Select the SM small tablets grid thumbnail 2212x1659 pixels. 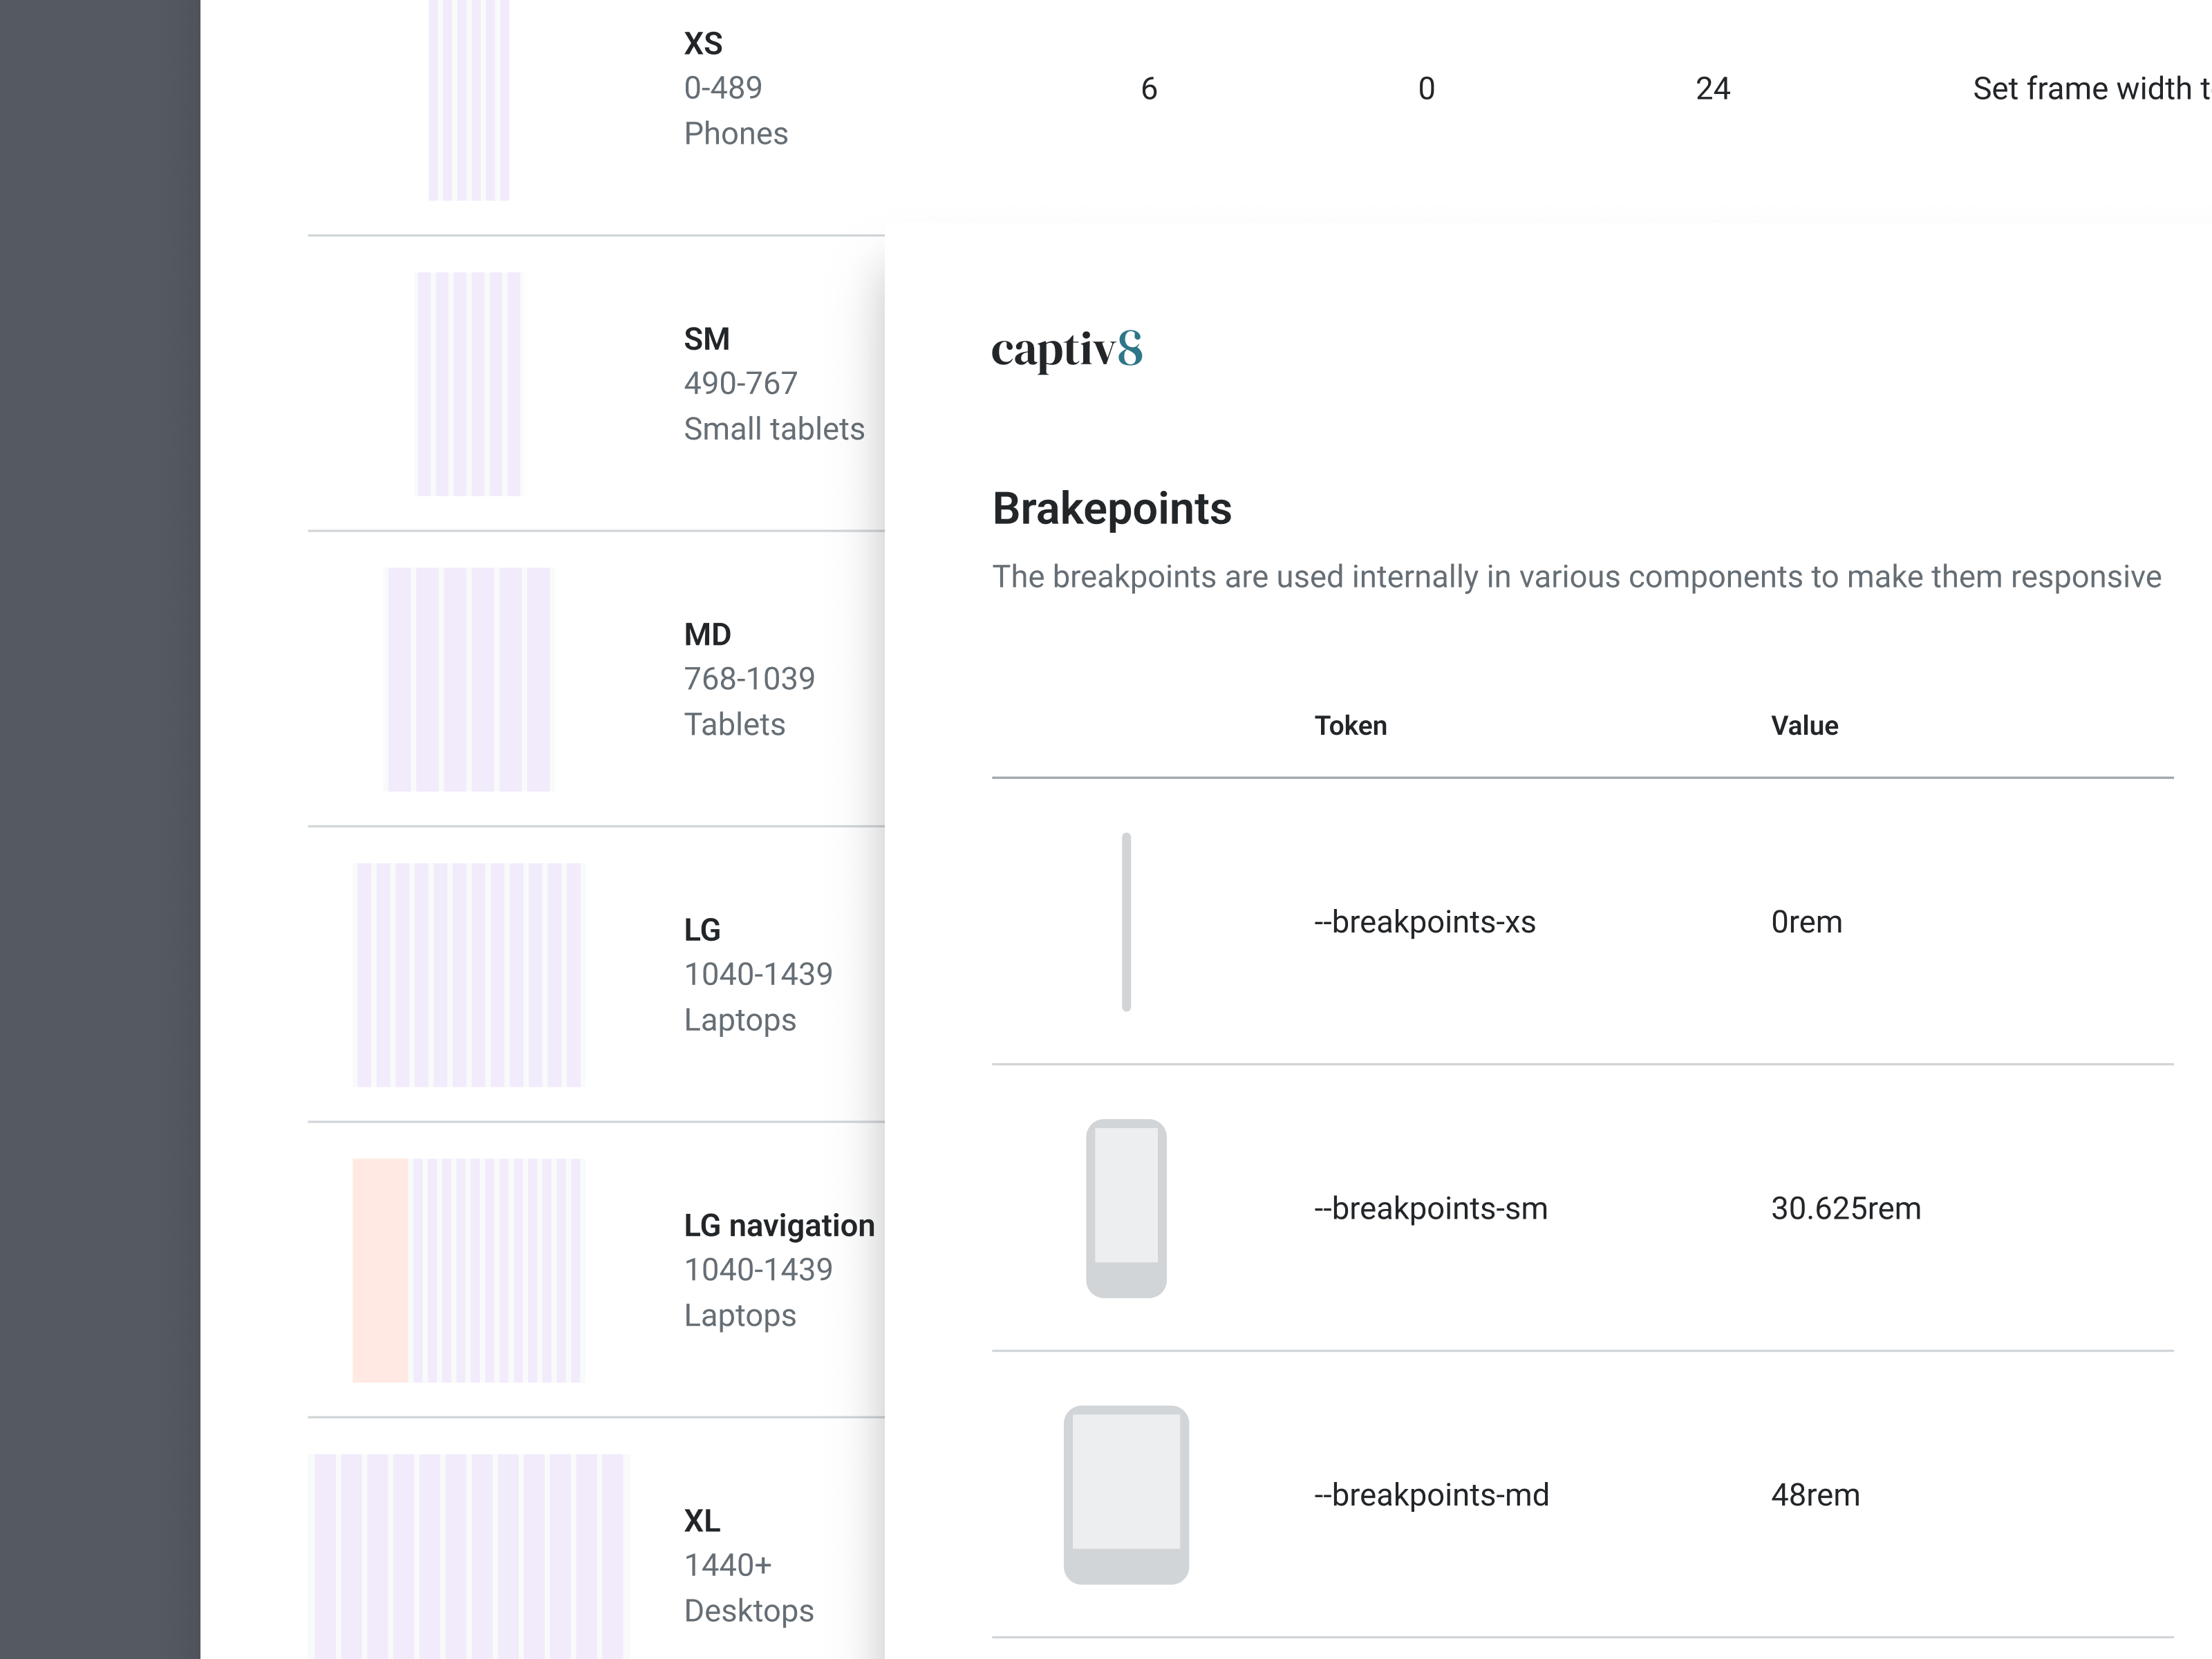coord(469,384)
